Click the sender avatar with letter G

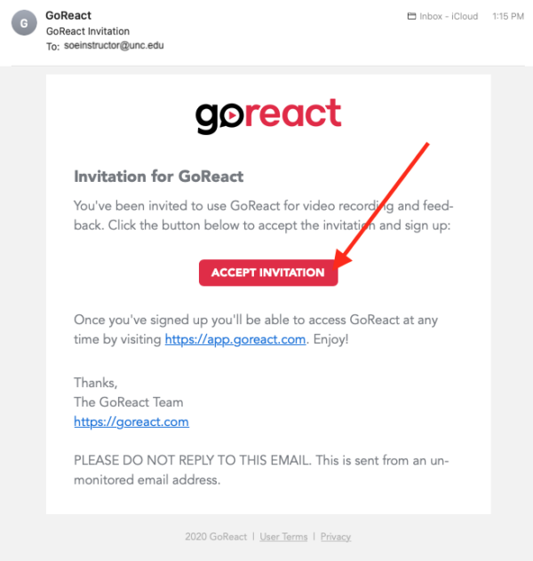(24, 22)
